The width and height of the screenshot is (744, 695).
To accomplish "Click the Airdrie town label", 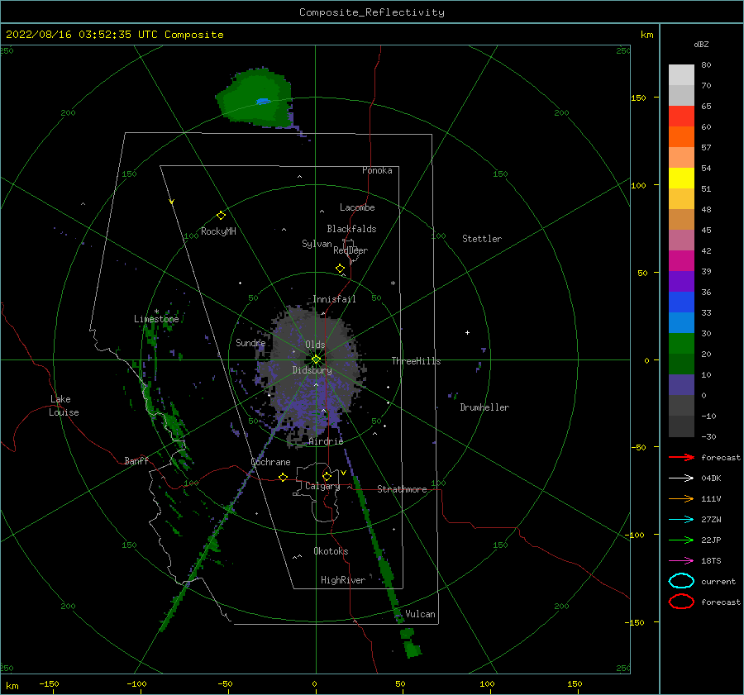I will pos(326,441).
